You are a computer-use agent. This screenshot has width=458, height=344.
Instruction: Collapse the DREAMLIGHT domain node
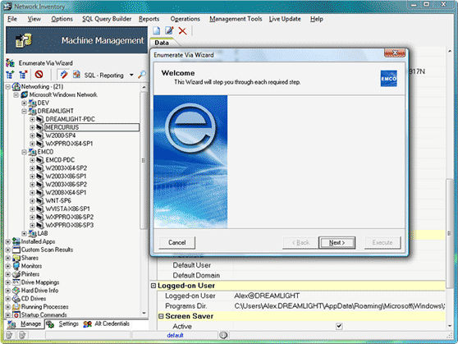(x=25, y=112)
